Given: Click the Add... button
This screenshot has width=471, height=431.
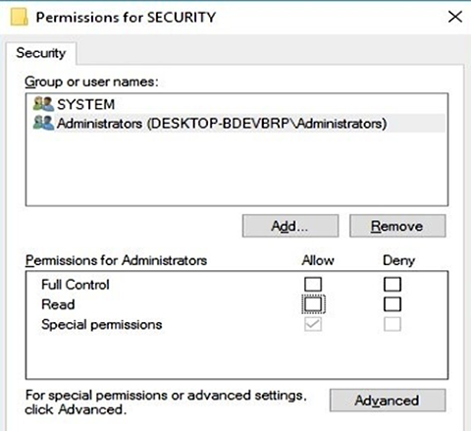Looking at the screenshot, I should pos(290,226).
